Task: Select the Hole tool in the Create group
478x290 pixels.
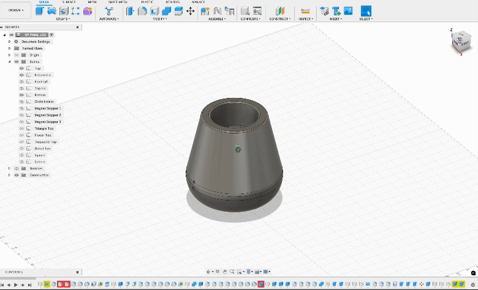Action: 64,11
